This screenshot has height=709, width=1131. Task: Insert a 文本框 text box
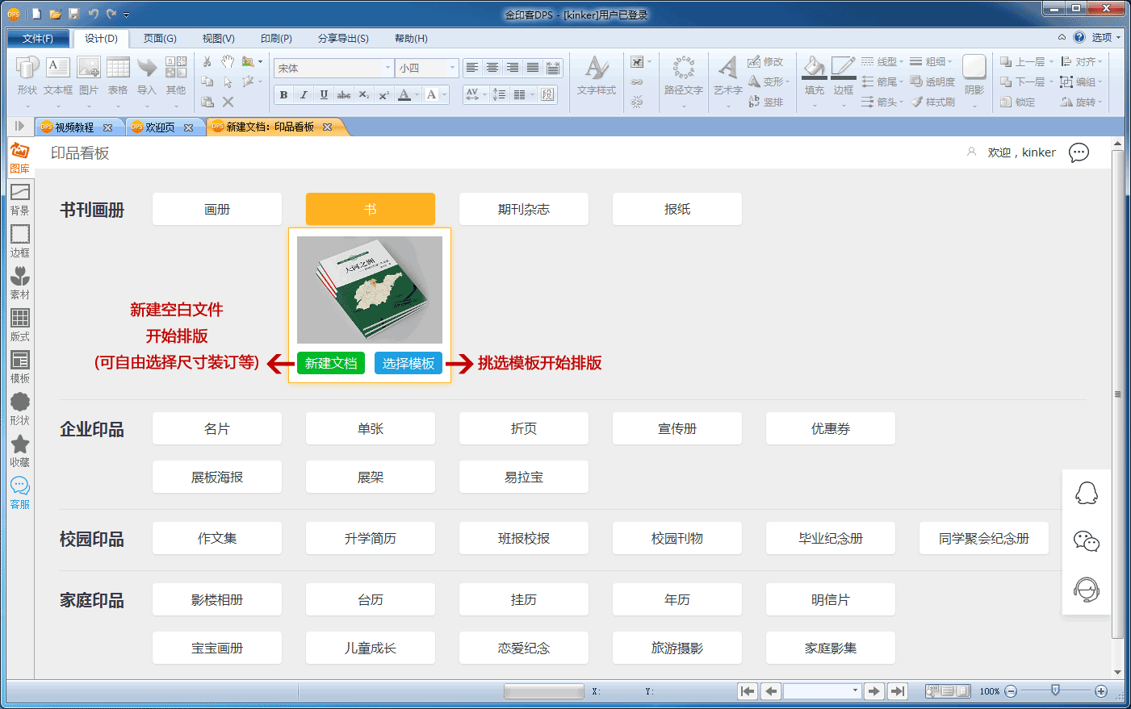pos(58,77)
